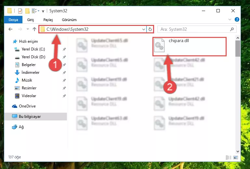Click the pin icon beside Videolar

pyautogui.click(x=64, y=96)
